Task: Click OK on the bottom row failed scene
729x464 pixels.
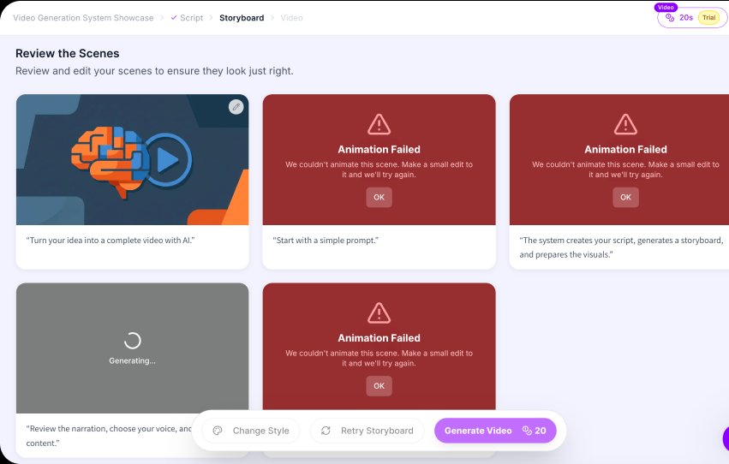Action: pos(379,386)
